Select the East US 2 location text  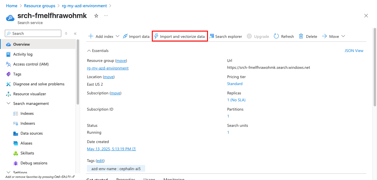(x=95, y=84)
